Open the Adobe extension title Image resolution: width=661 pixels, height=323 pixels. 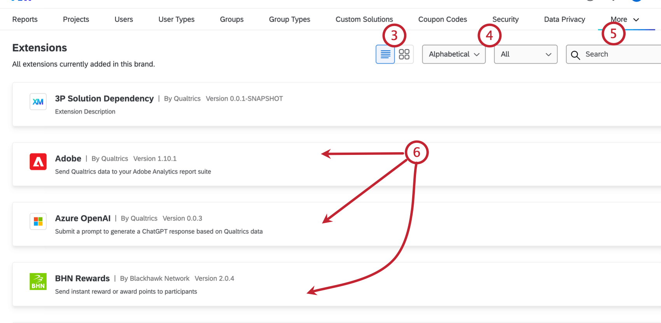[68, 158]
